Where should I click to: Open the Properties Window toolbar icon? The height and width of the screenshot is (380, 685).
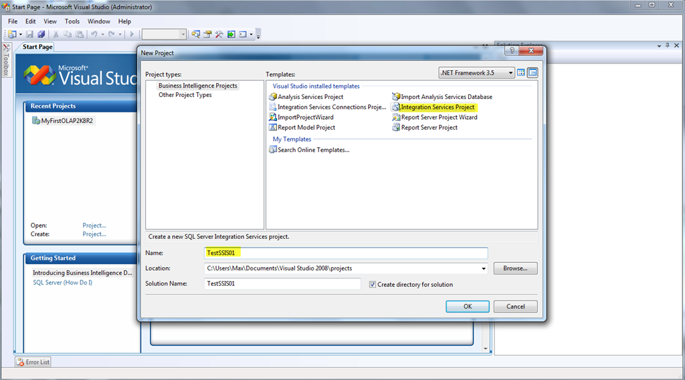(207, 34)
